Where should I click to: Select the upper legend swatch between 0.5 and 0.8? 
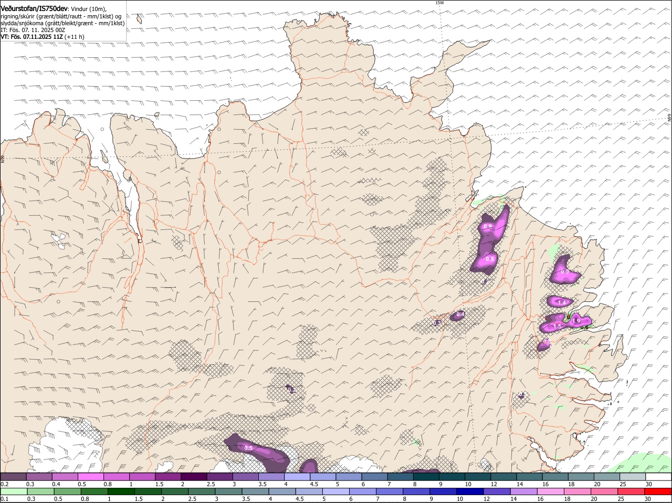point(91,477)
